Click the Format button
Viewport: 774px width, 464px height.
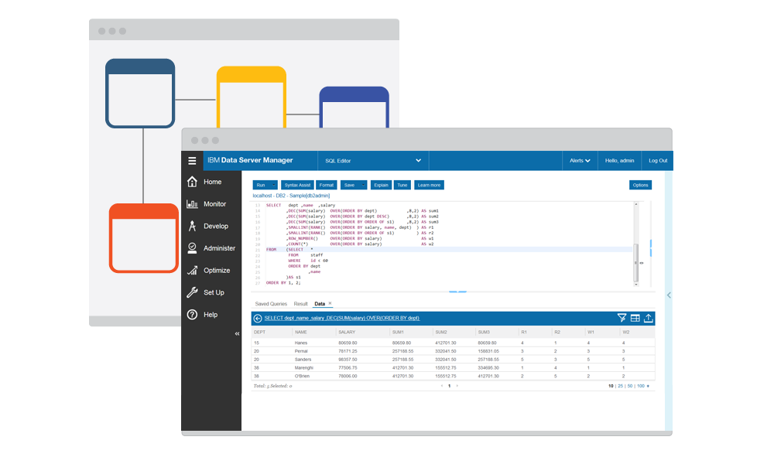(327, 185)
